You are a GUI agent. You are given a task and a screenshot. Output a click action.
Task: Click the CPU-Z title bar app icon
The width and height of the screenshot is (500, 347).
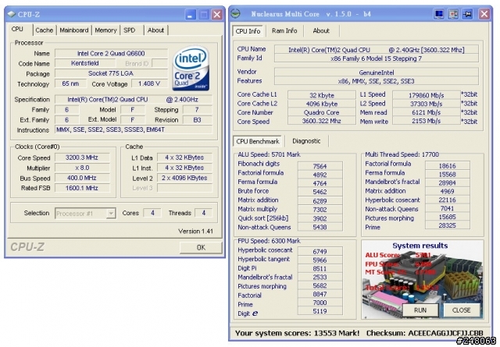(11, 14)
